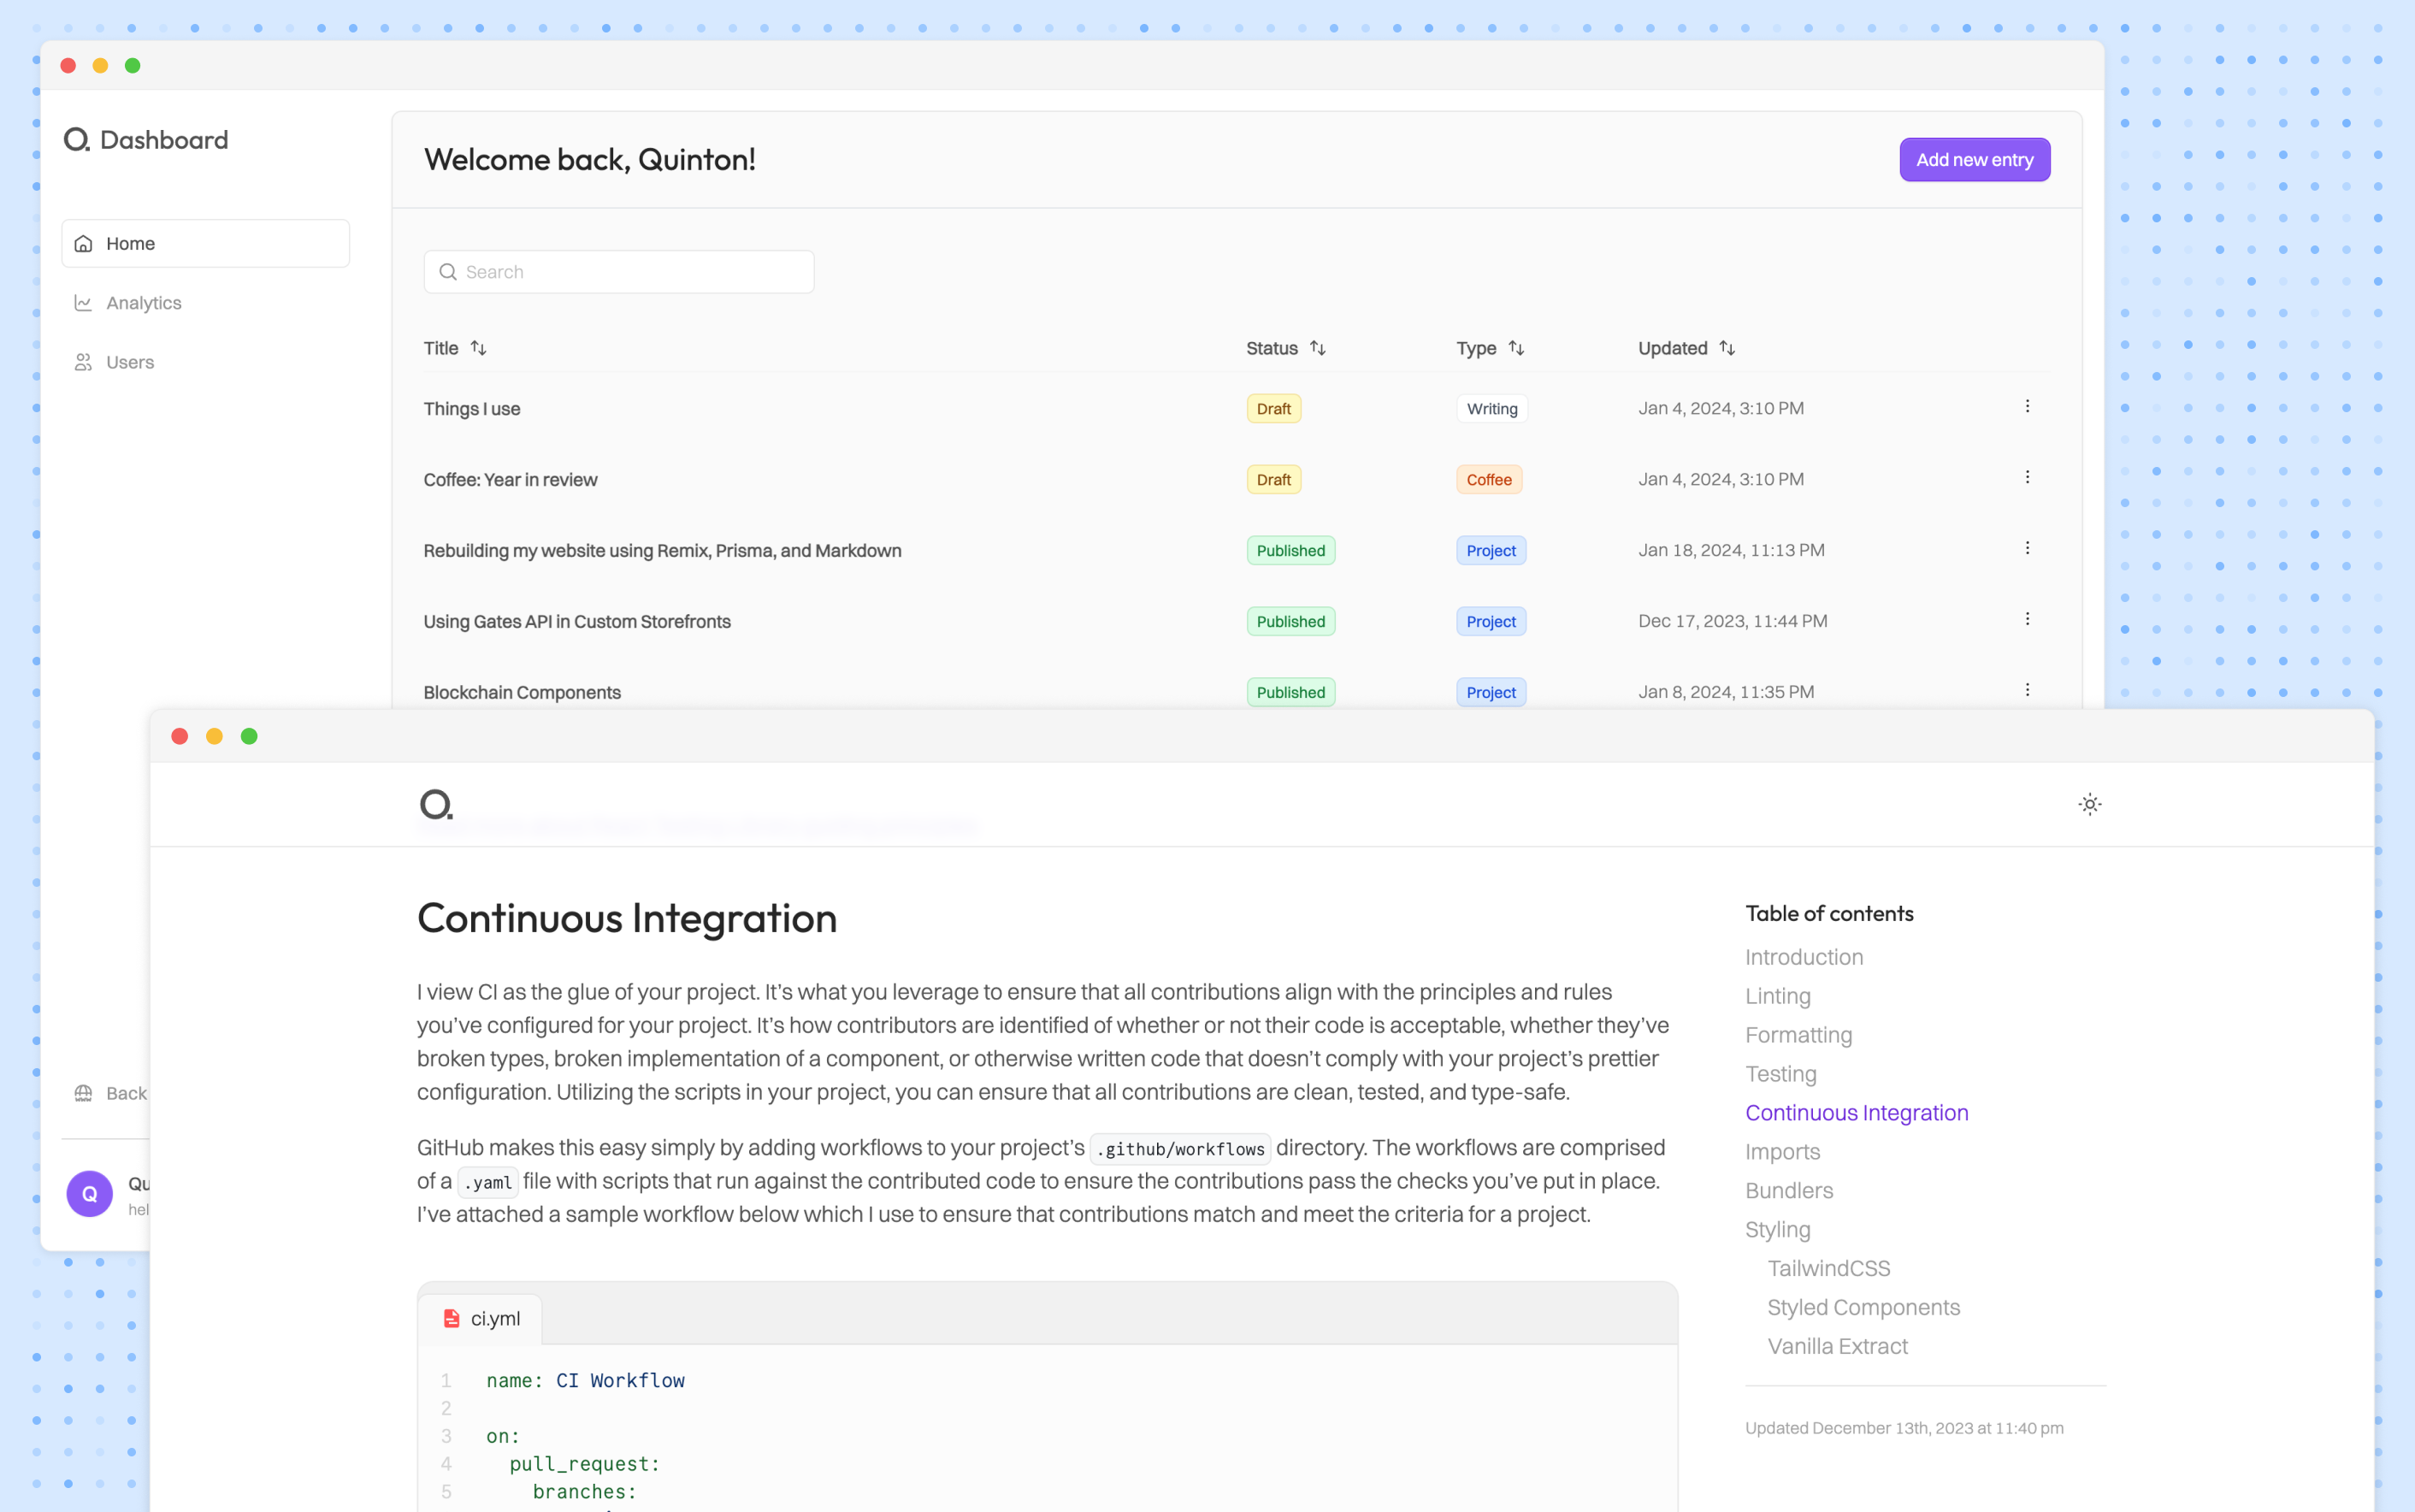Expand the Styling table of contents section

click(1776, 1230)
